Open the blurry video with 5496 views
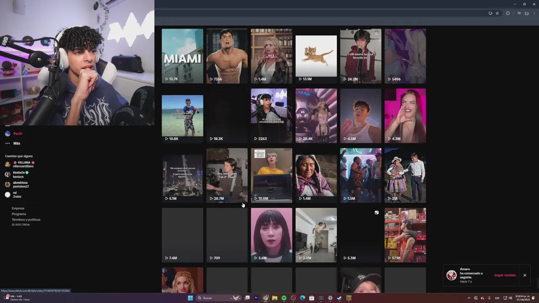Viewport: 539px width, 303px height. click(x=405, y=56)
